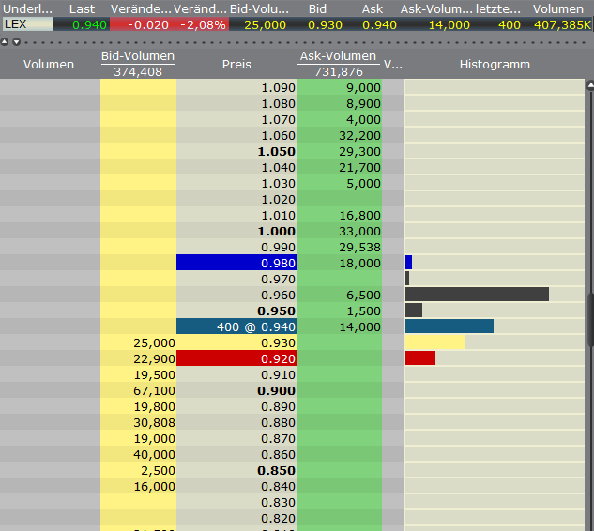Click the long dark histogram bar at 0.960
The height and width of the screenshot is (531, 594).
coord(477,295)
